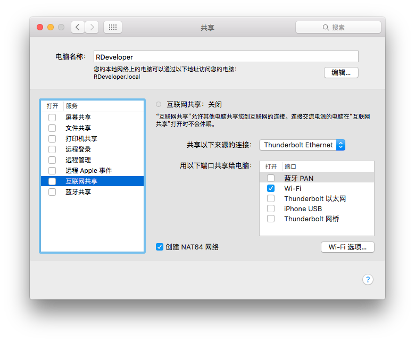Image resolution: width=415 pixels, height=342 pixels.
Task: Close the 共享 window with red button
Action: [40, 27]
